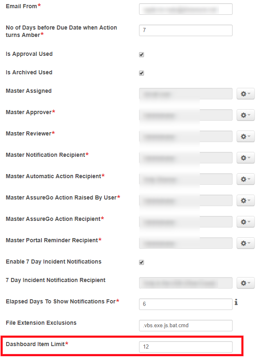258x358 pixels.
Task: Click the File Extension Exclusions field
Action: pyautogui.click(x=185, y=326)
